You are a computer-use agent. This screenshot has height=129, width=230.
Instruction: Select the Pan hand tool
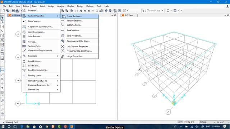coord(72,11)
